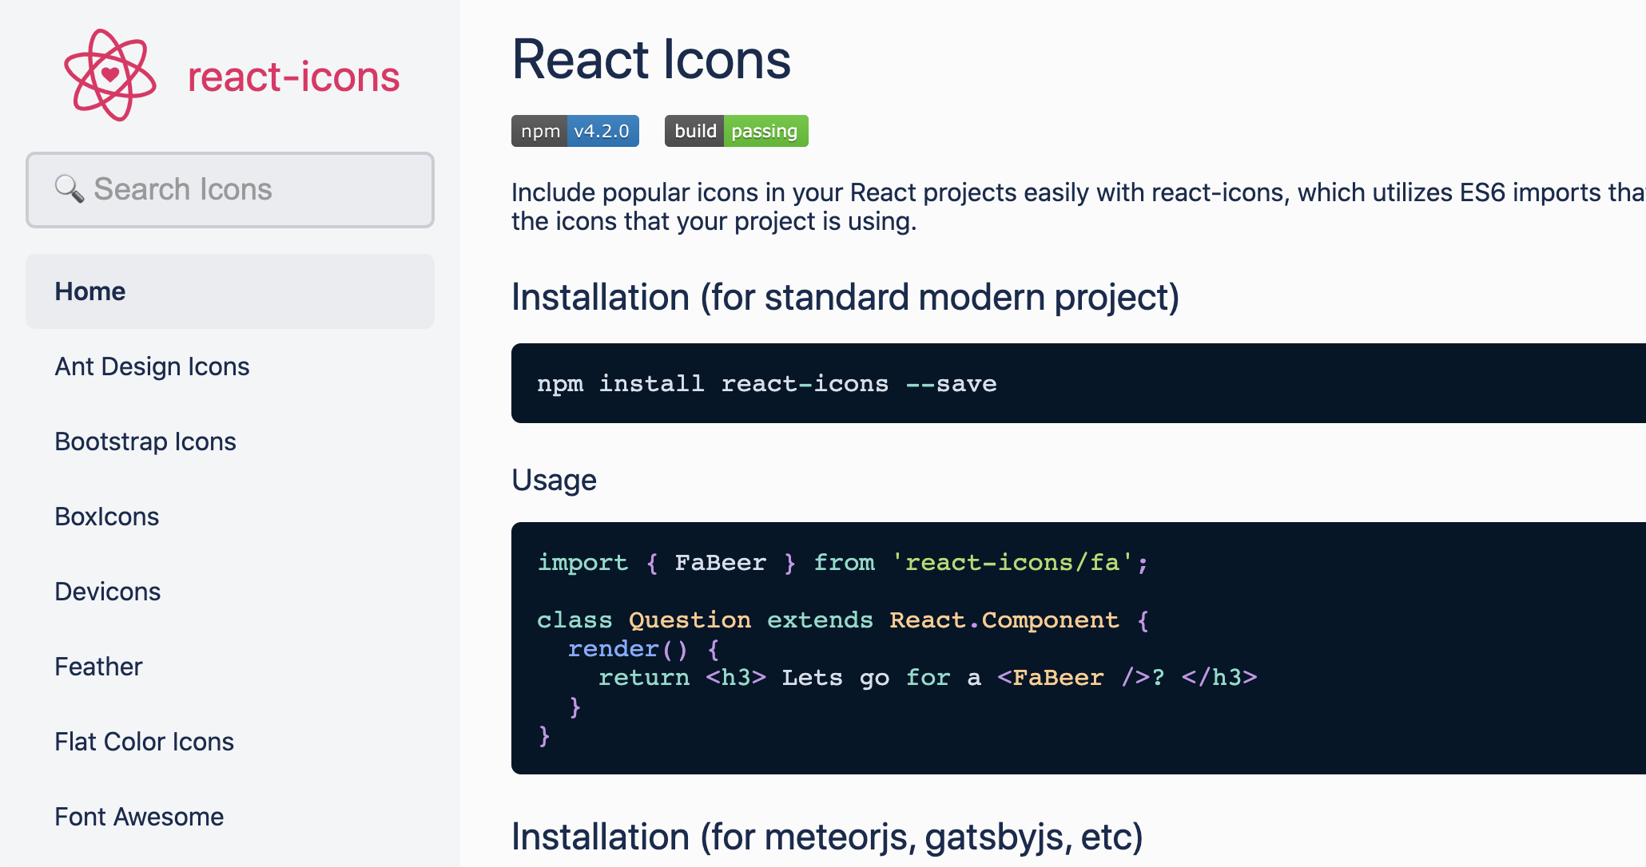Go to BoxIcons in sidebar
Viewport: 1646px width, 867px height.
107,517
